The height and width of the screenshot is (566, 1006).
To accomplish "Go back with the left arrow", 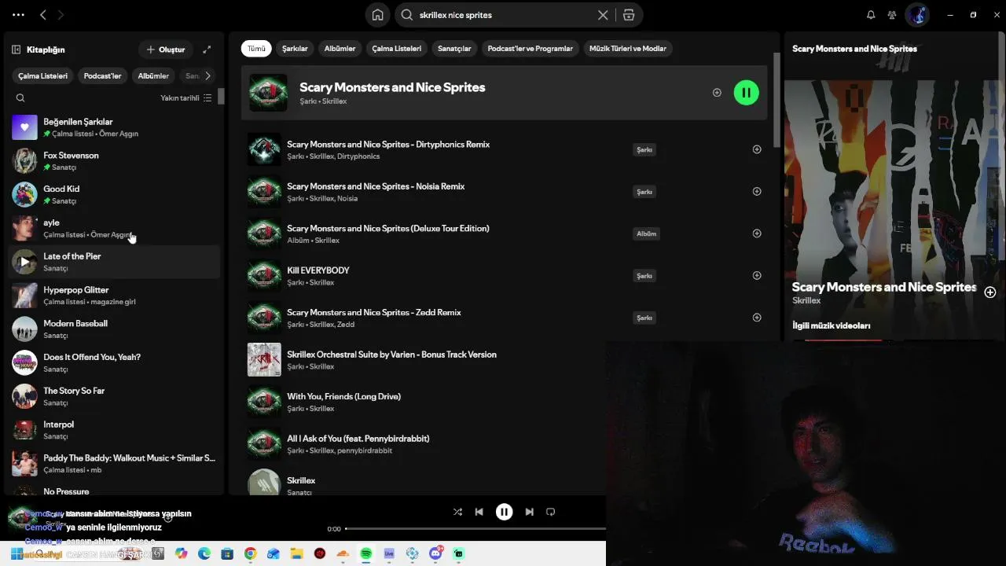I will (x=43, y=15).
